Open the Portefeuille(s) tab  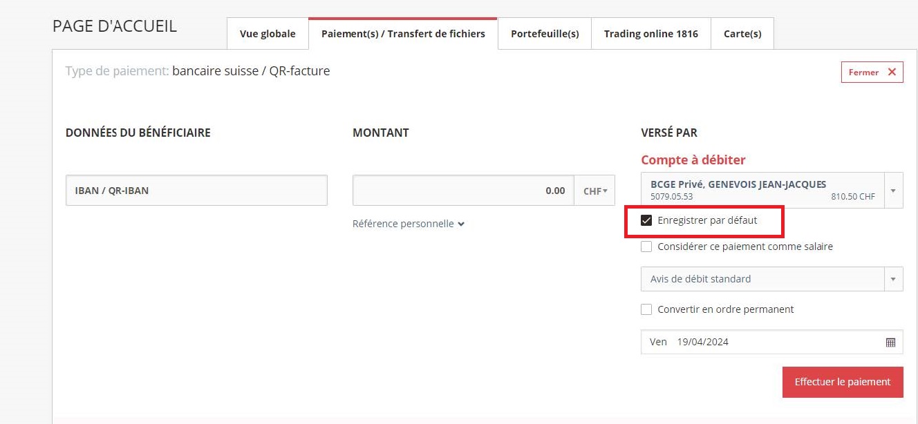coord(545,34)
